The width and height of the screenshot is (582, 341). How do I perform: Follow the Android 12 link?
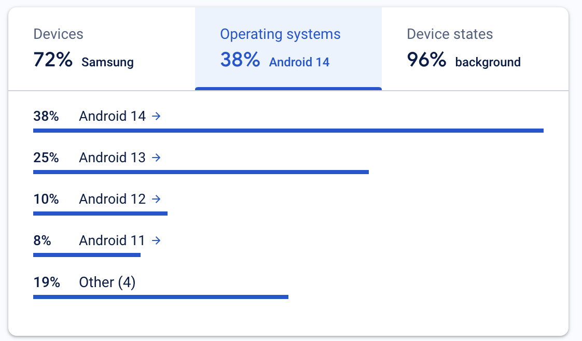pyautogui.click(x=112, y=199)
